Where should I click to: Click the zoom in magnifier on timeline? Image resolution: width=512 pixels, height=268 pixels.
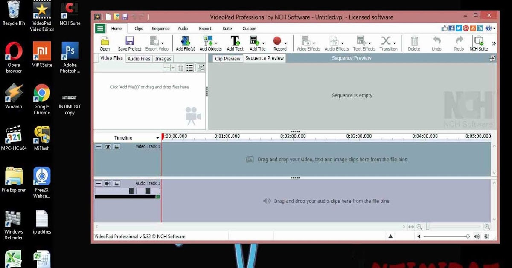(x=487, y=227)
